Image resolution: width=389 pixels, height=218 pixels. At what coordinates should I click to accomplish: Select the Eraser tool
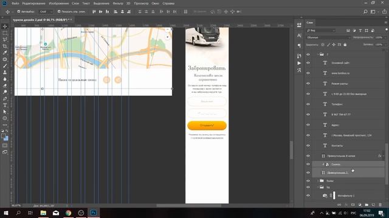point(5,85)
